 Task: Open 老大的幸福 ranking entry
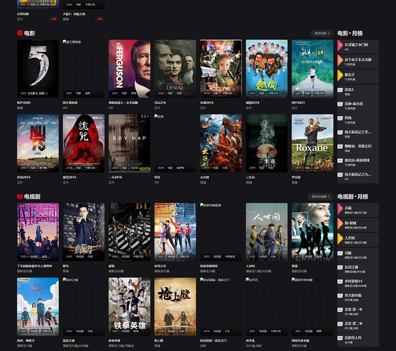pos(358,297)
